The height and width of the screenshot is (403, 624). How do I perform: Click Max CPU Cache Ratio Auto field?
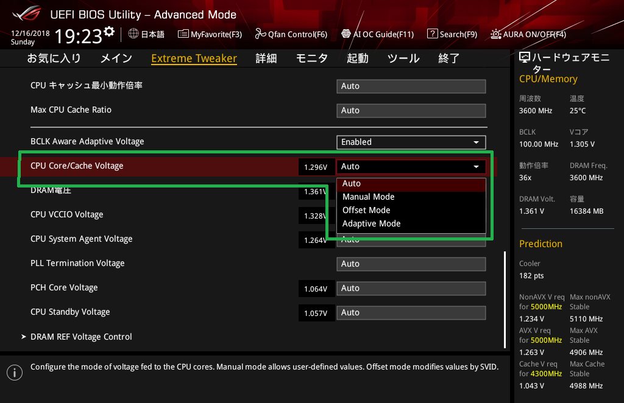point(411,110)
